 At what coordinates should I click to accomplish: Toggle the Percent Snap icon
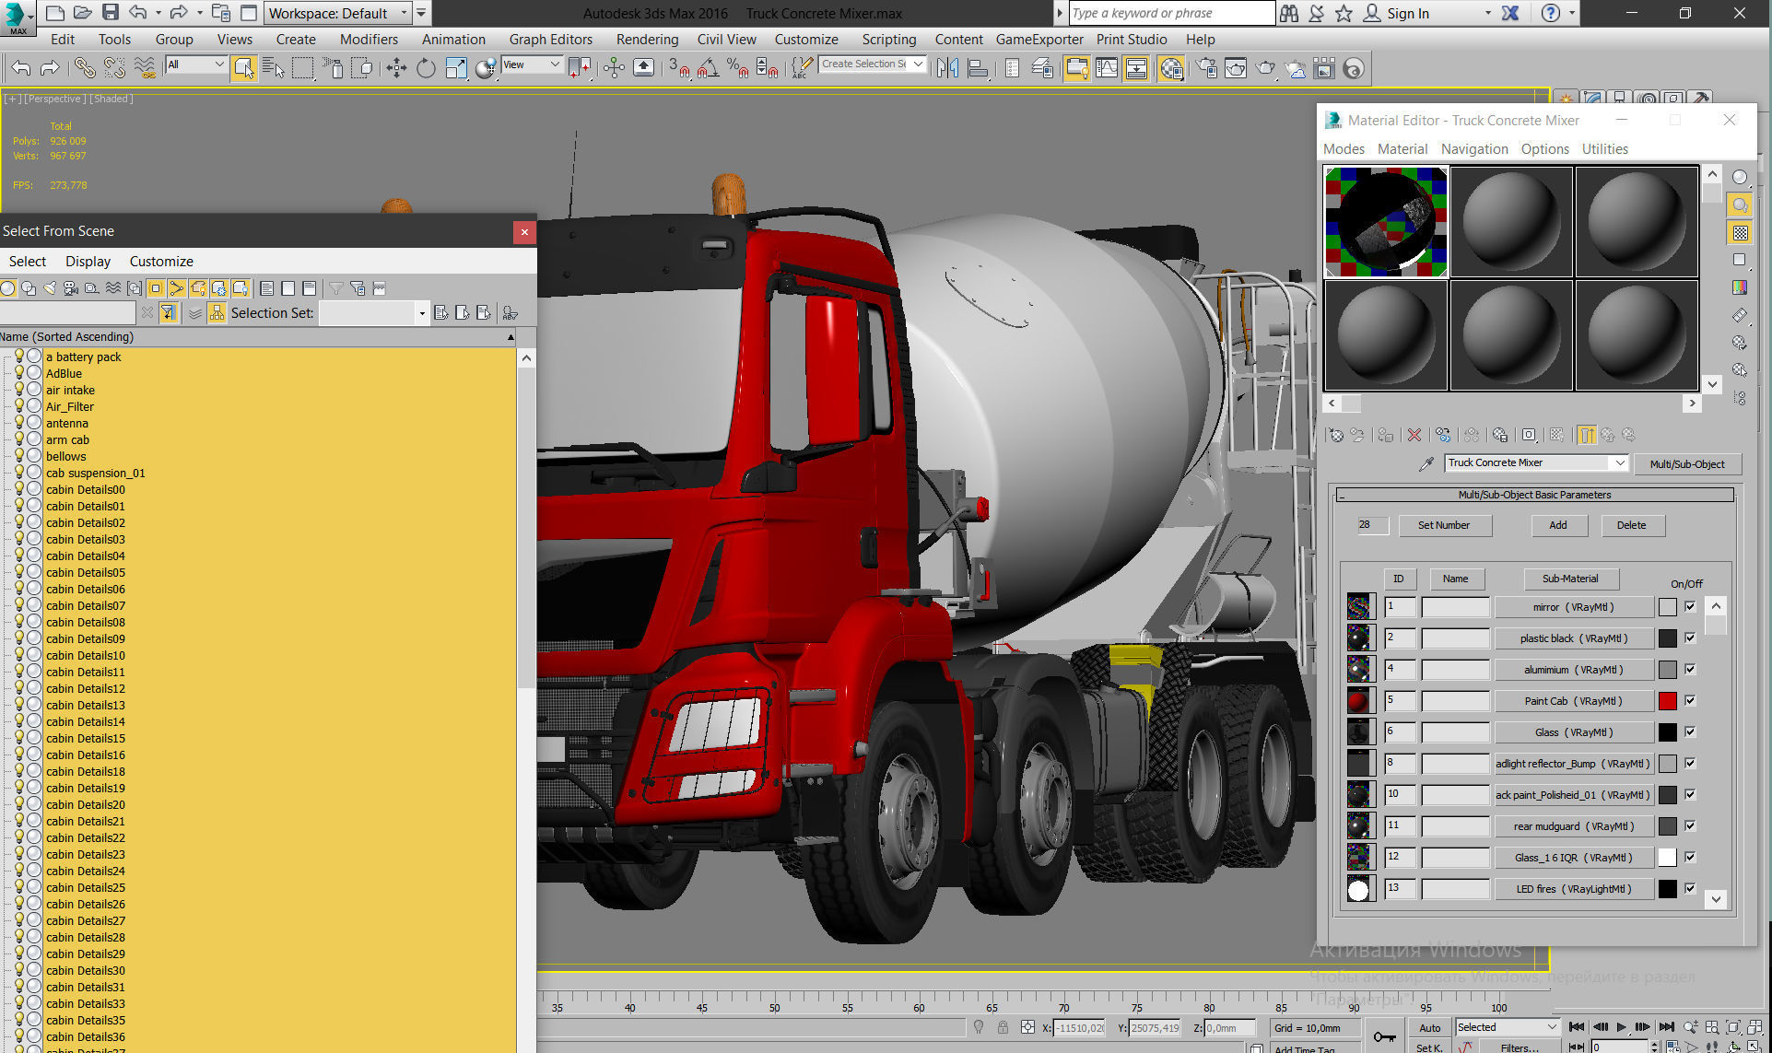(x=737, y=67)
